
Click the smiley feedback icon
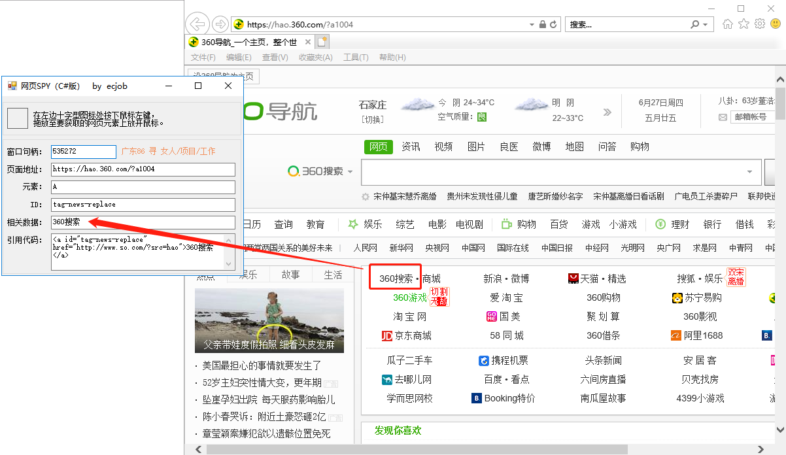(x=775, y=24)
